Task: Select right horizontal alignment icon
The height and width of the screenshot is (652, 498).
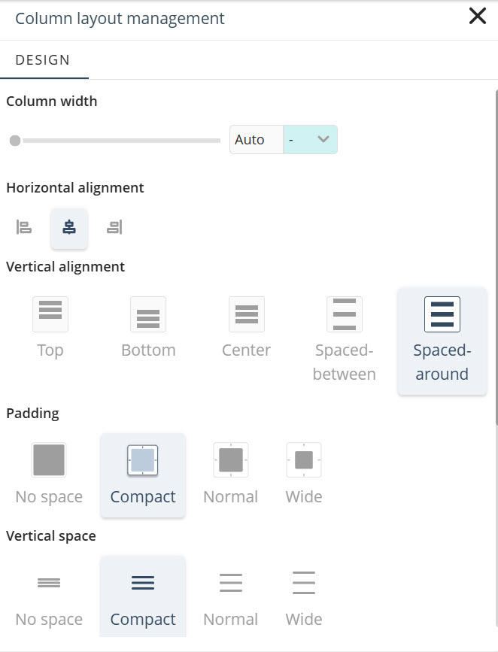Action: 114,227
